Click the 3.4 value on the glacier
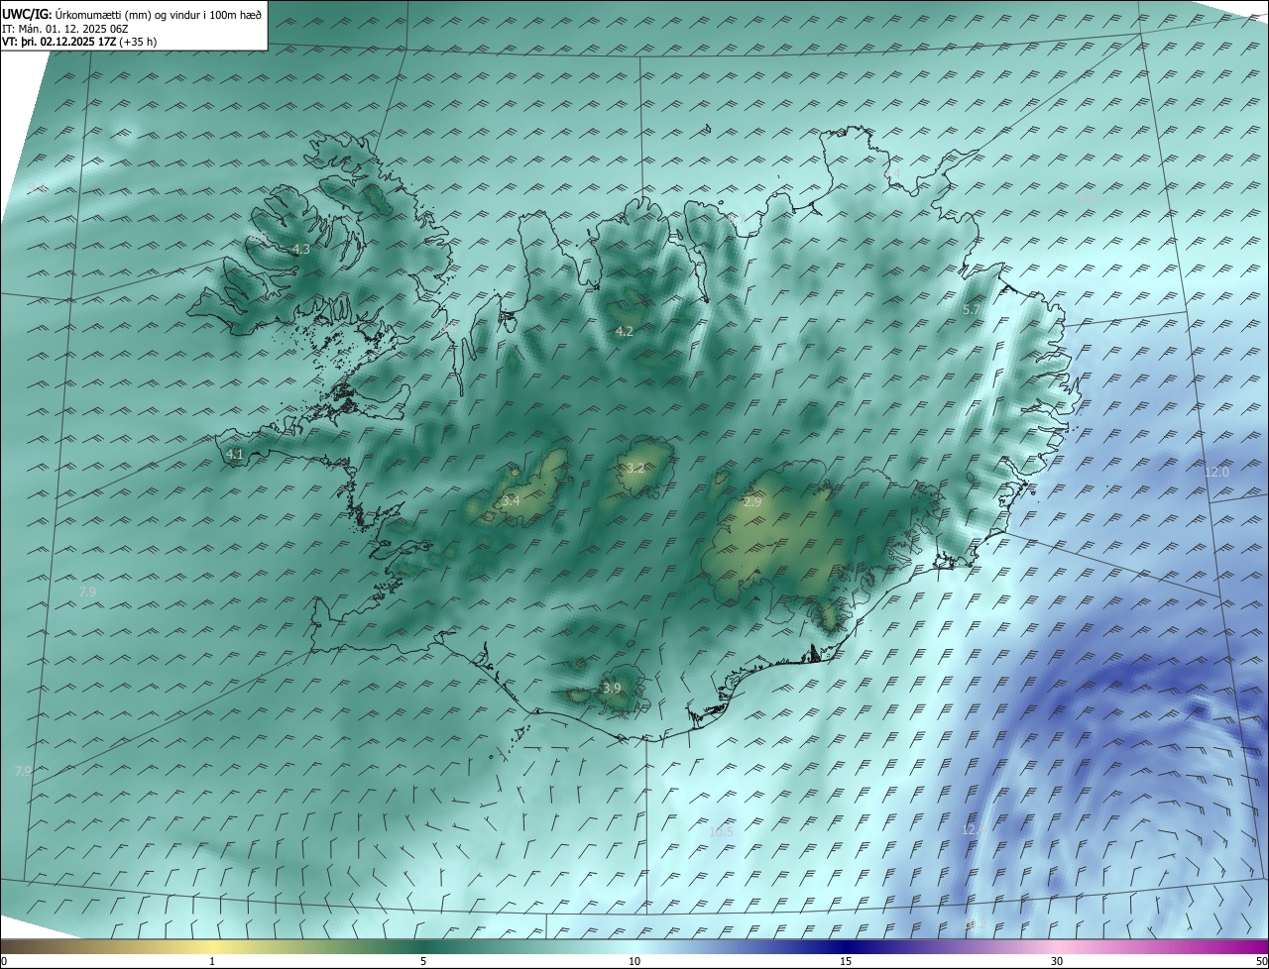 pyautogui.click(x=511, y=501)
